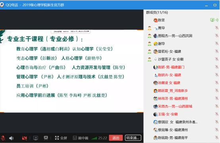This screenshot has height=143, width=220.
Task: Click the speaker volume icon
Action: 12,138
